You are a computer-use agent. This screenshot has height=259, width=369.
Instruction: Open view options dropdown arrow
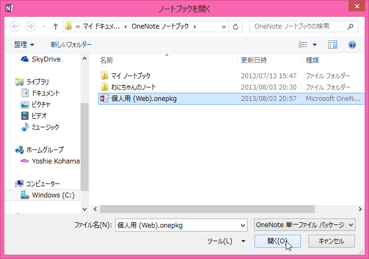click(x=314, y=45)
